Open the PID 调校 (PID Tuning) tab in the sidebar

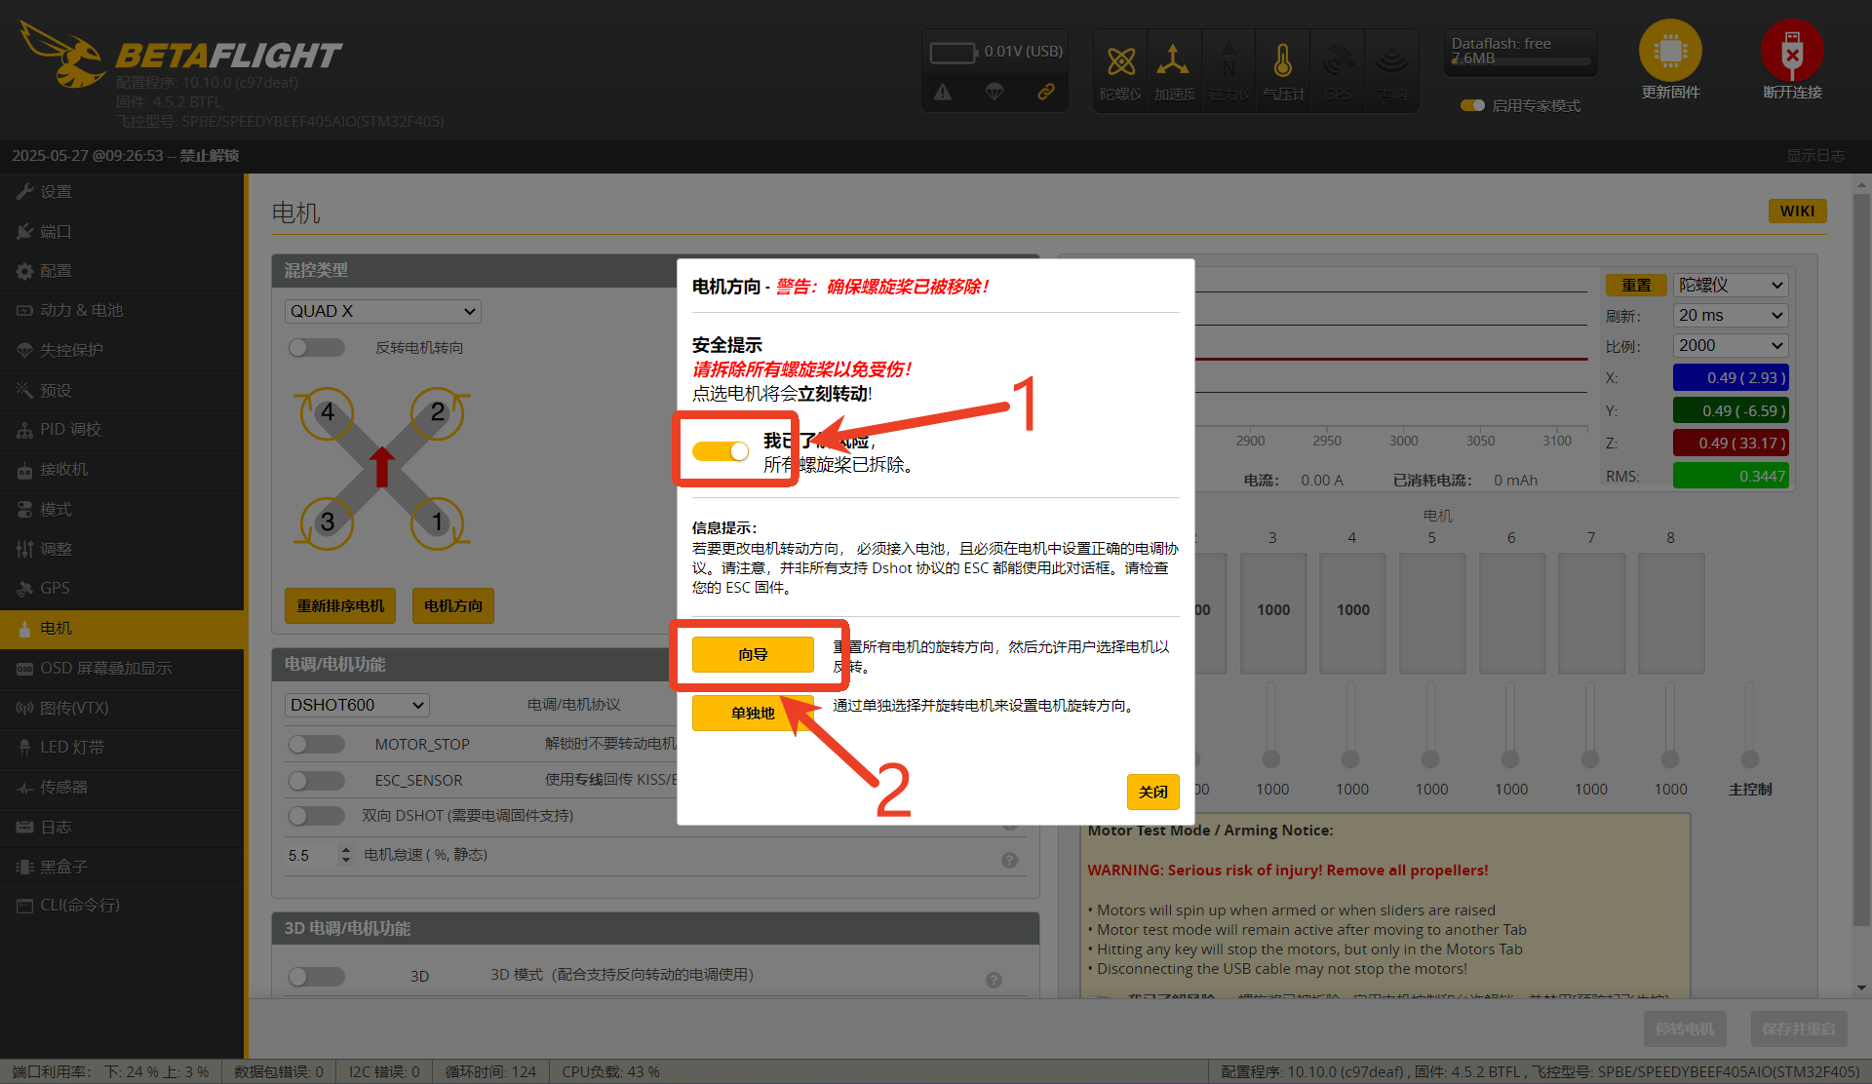[70, 430]
